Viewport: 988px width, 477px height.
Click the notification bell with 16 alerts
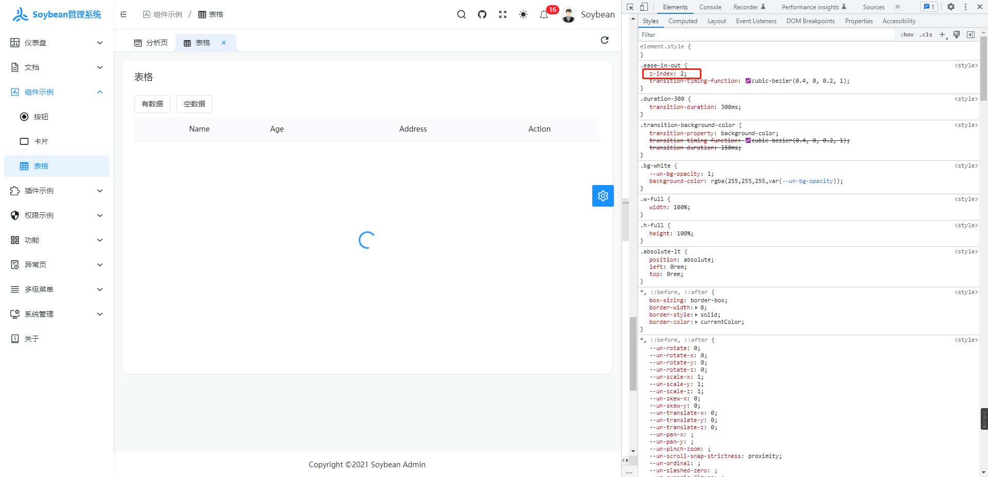point(544,14)
